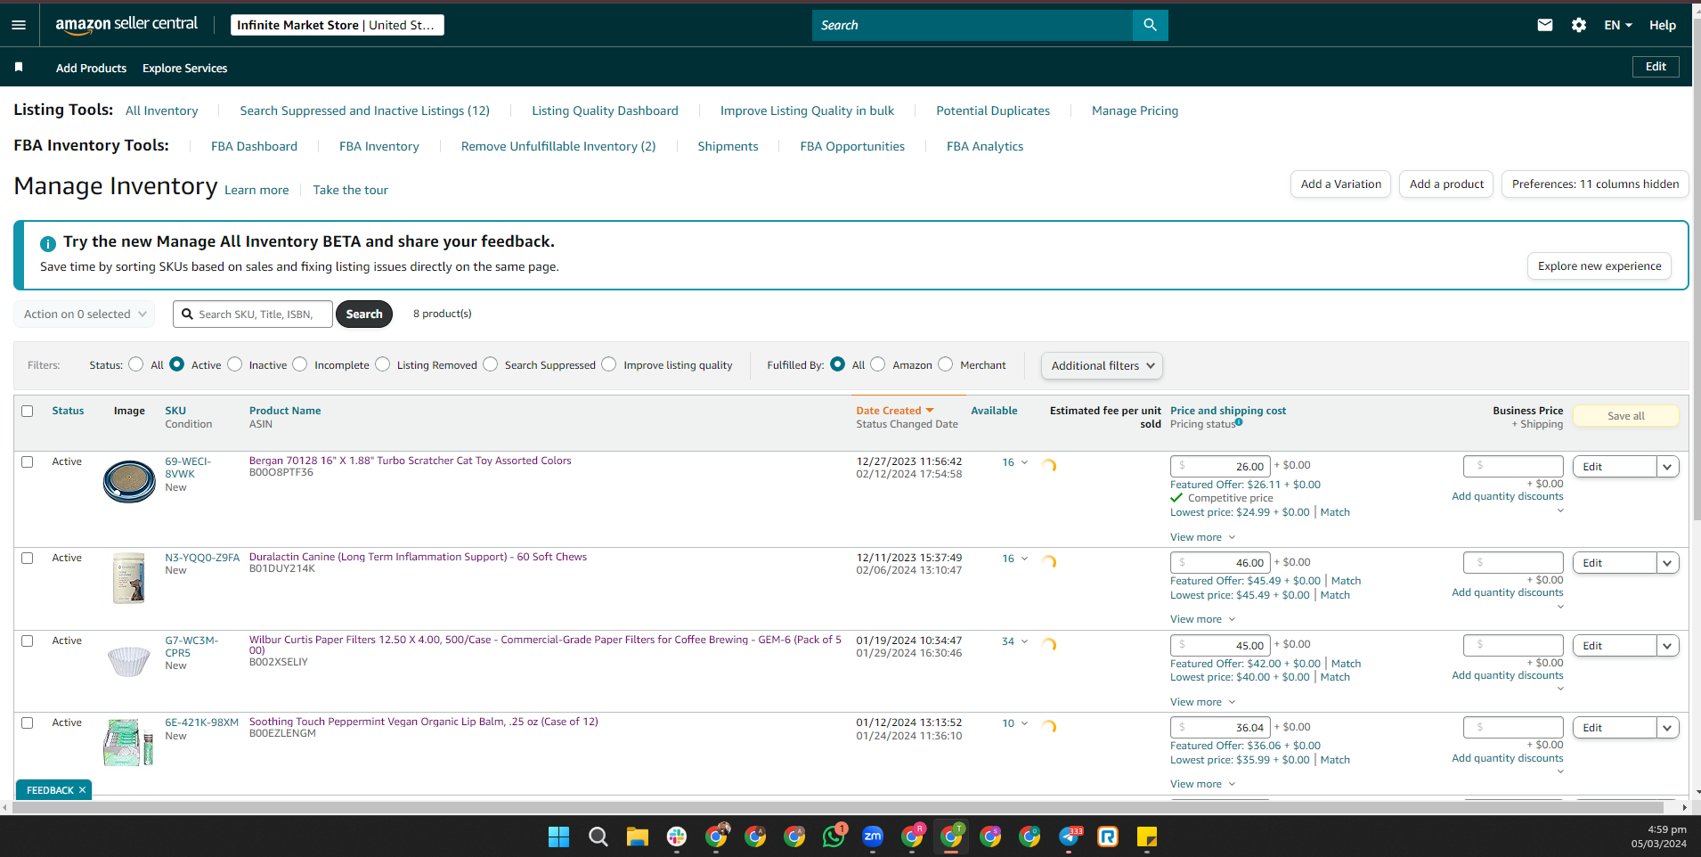This screenshot has width=1701, height=857.
Task: Open the Windows Start menu
Action: click(558, 837)
